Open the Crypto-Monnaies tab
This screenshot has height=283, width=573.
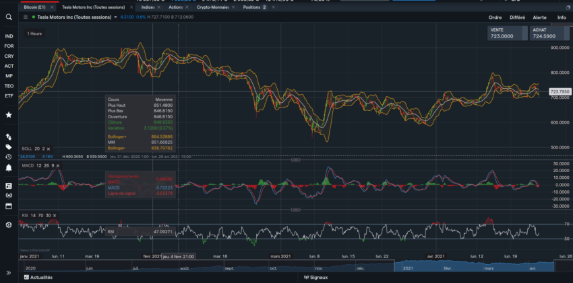click(212, 7)
